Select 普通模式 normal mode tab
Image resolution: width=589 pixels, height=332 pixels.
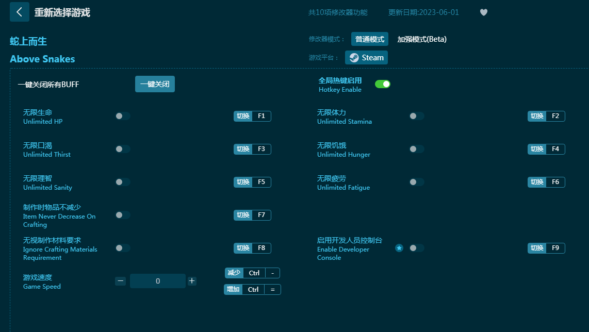[x=369, y=39]
